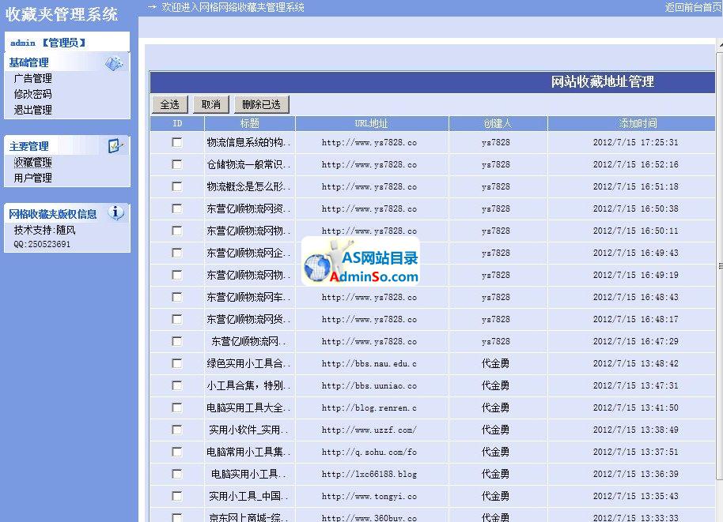The width and height of the screenshot is (723, 522).
Task: Check the box for 东营亿顺物流网车 row
Action: click(177, 297)
